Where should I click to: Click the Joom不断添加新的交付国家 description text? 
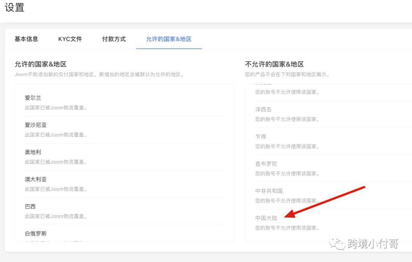click(100, 75)
